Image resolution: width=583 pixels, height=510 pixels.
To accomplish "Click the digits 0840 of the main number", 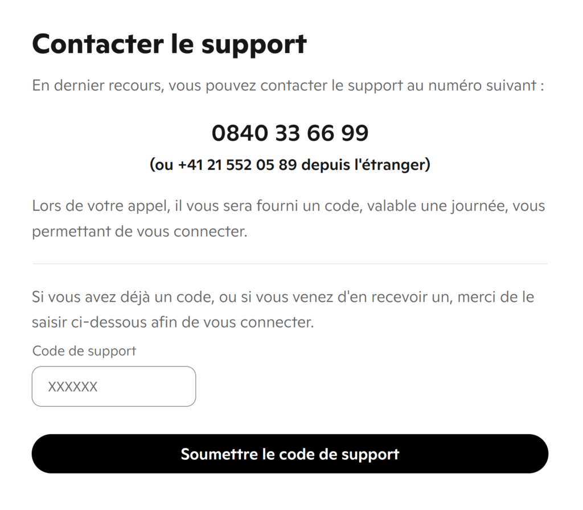I will click(240, 133).
